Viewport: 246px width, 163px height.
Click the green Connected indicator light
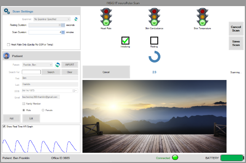[x=175, y=157]
